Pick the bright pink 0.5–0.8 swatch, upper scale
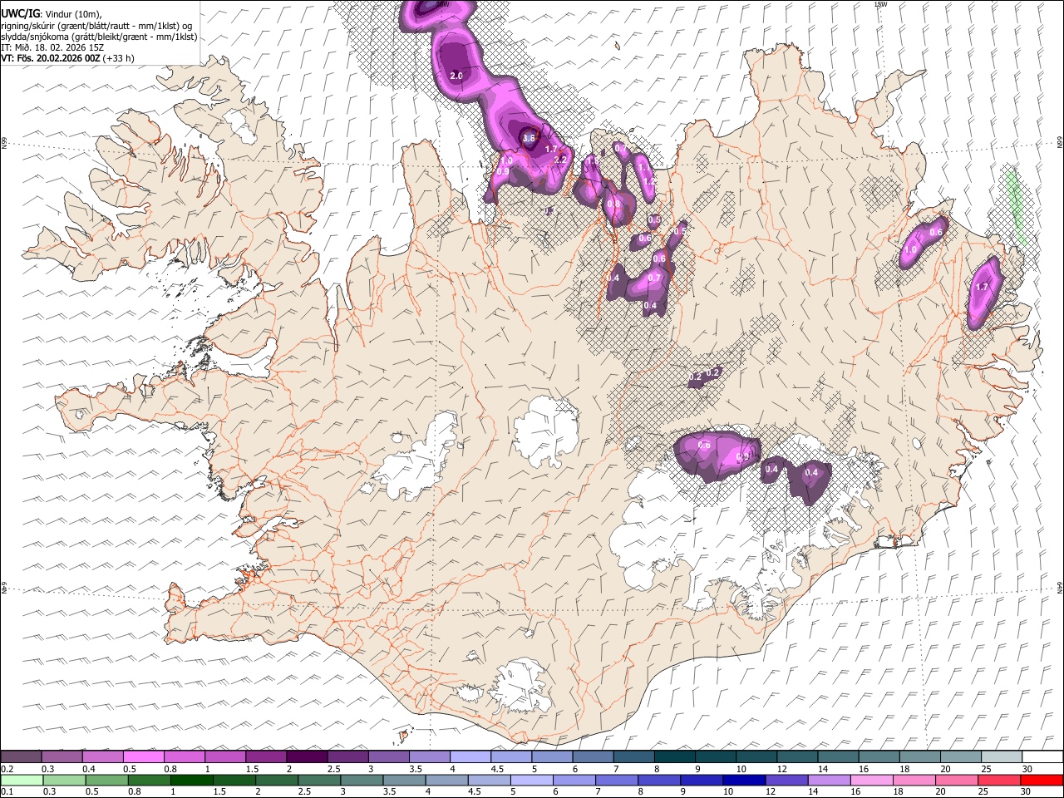 point(144,756)
